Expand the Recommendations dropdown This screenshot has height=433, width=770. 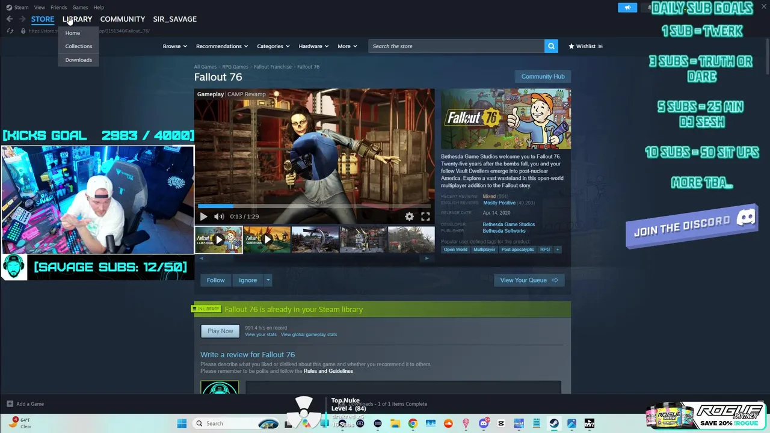[x=222, y=46]
